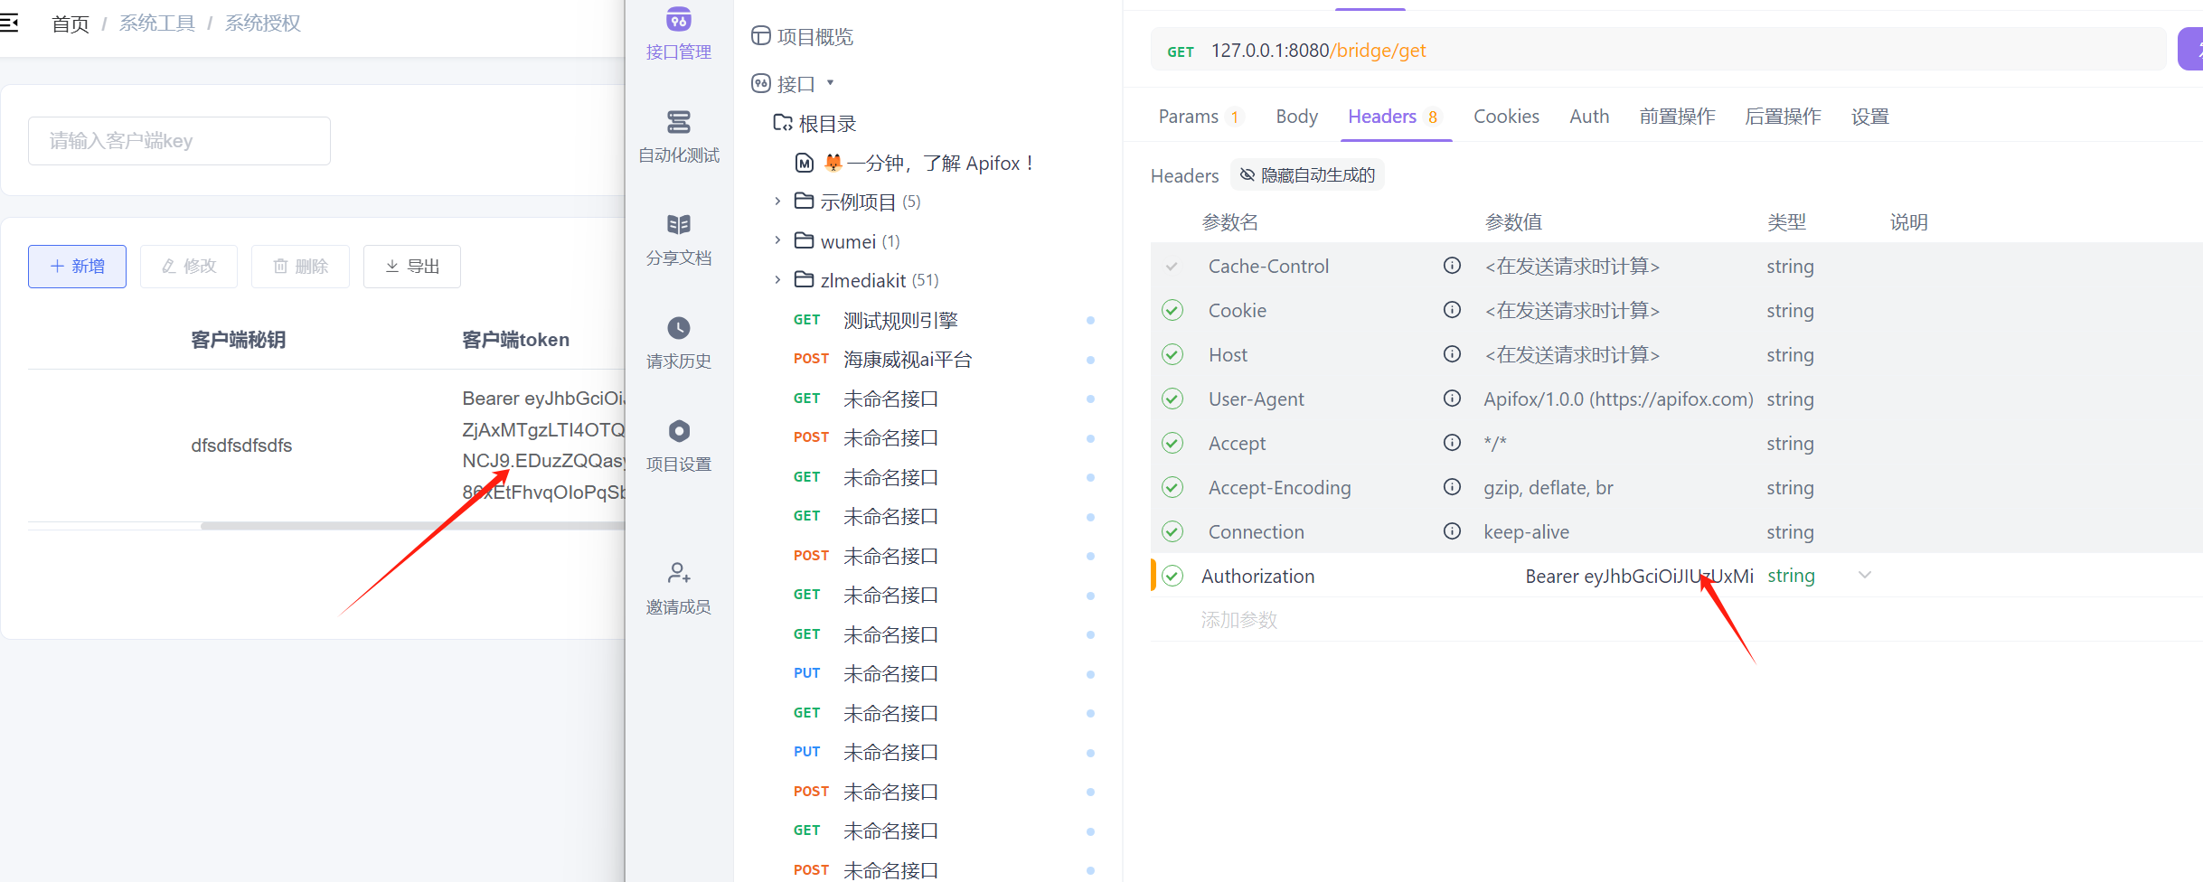Click the 修改 button
This screenshot has width=2203, height=882.
pyautogui.click(x=189, y=267)
